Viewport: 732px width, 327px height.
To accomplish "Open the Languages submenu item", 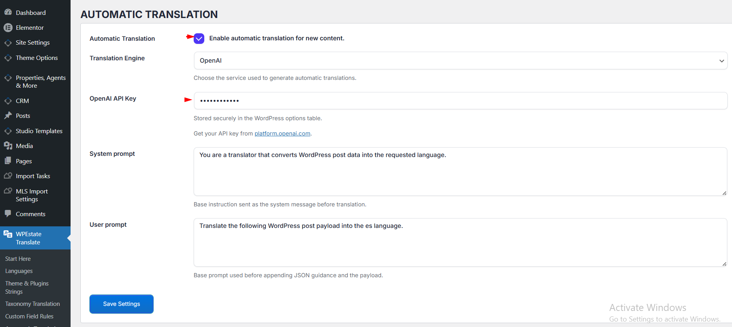I will [19, 271].
